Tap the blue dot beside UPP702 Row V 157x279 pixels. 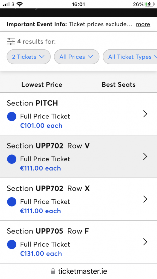pos(12,159)
